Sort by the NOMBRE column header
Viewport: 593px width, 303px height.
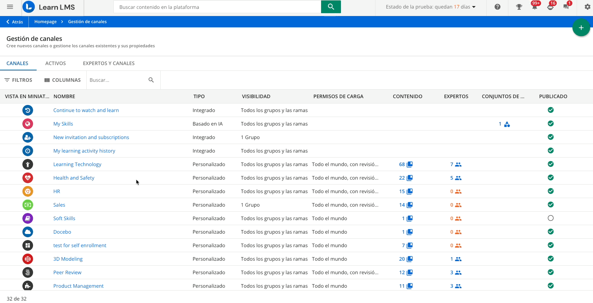(64, 96)
